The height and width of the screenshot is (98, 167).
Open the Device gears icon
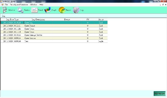(x=20, y=10)
